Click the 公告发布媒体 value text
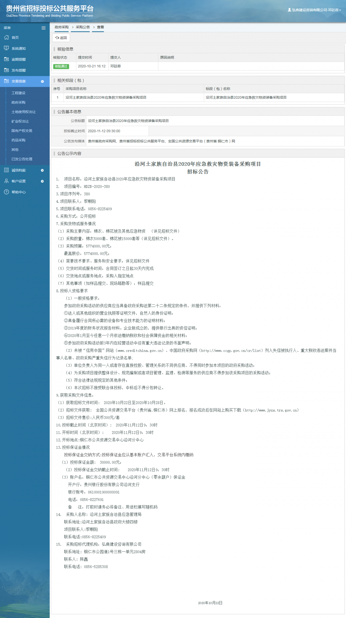This screenshot has height=618, width=346. (x=161, y=141)
